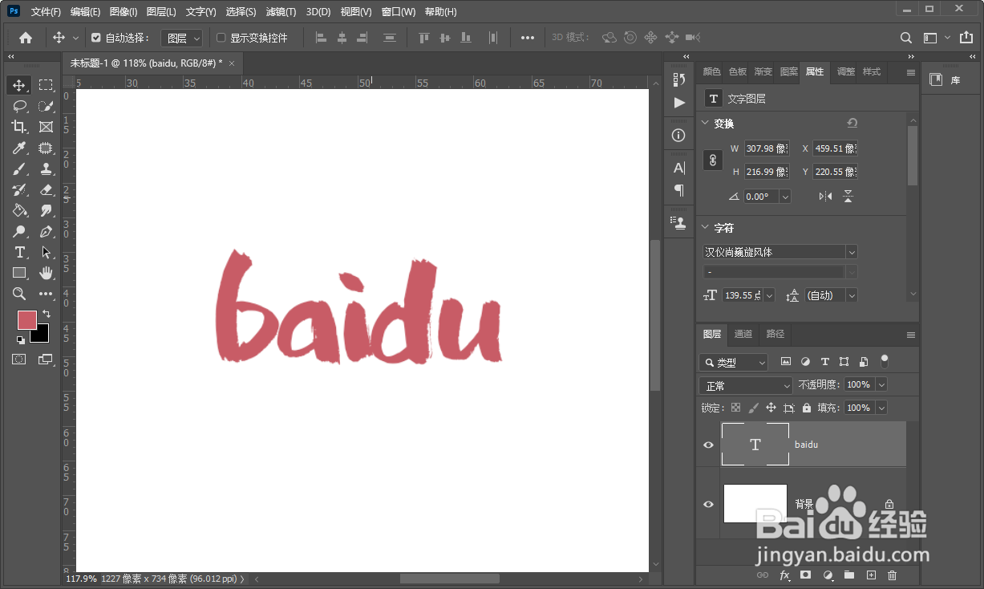The image size is (984, 589).
Task: Choose the Horizontal Type tool
Action: 19,252
